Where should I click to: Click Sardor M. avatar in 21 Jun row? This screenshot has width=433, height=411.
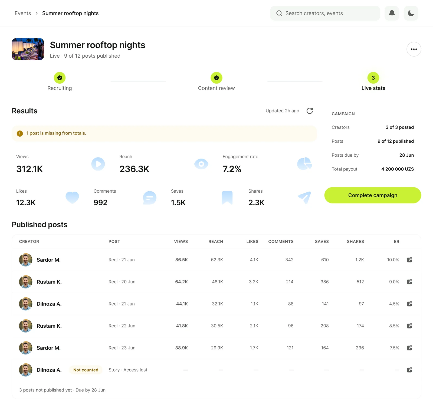[x=26, y=260]
